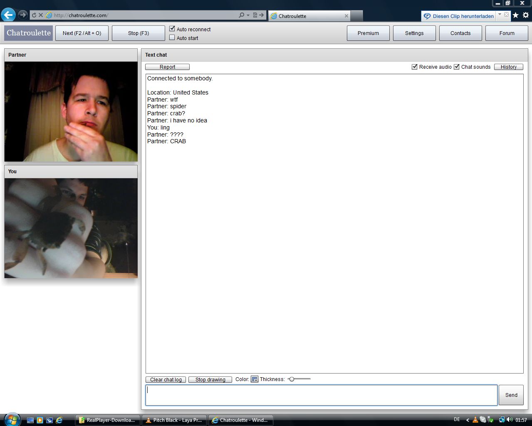
Task: Toggle the Chat sounds checkbox
Action: 457,67
